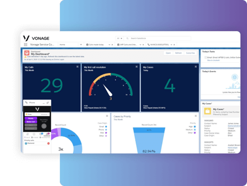
Task: Open the All search scope dropdown
Action: click(120, 38)
